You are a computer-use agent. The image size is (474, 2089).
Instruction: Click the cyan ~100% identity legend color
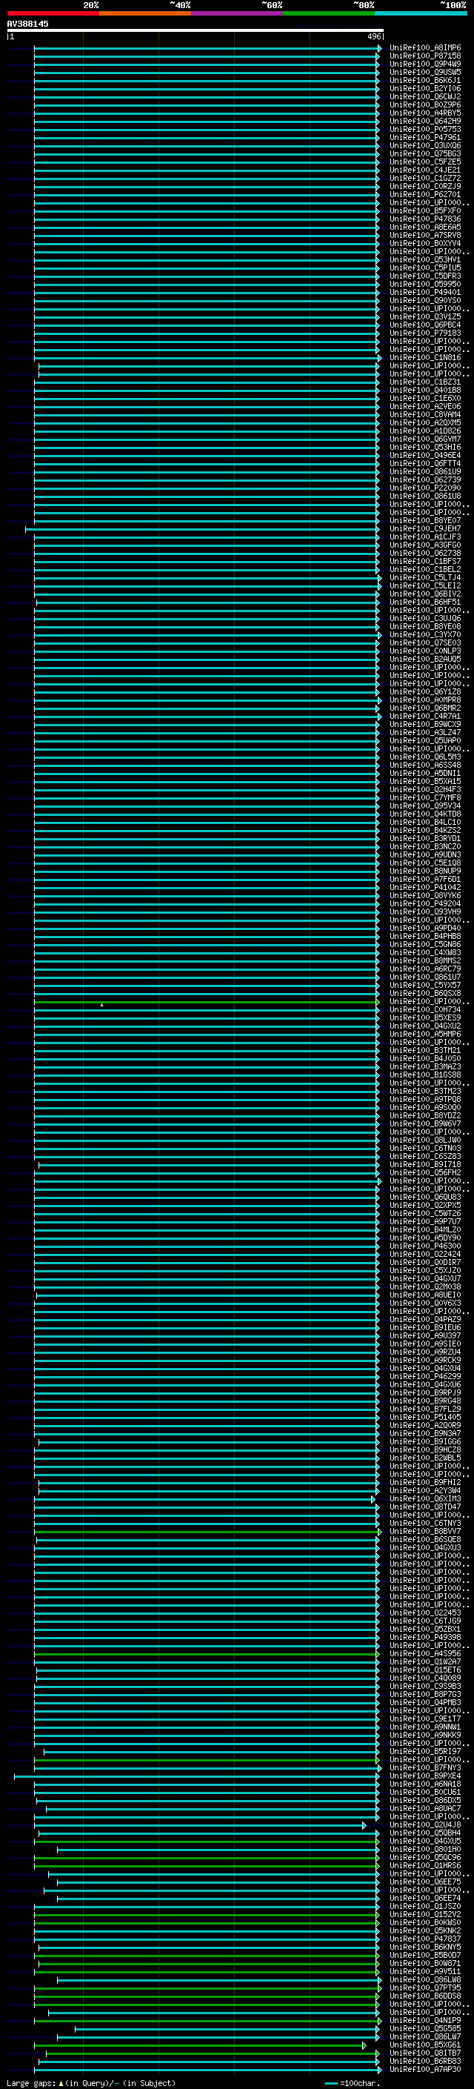(421, 13)
